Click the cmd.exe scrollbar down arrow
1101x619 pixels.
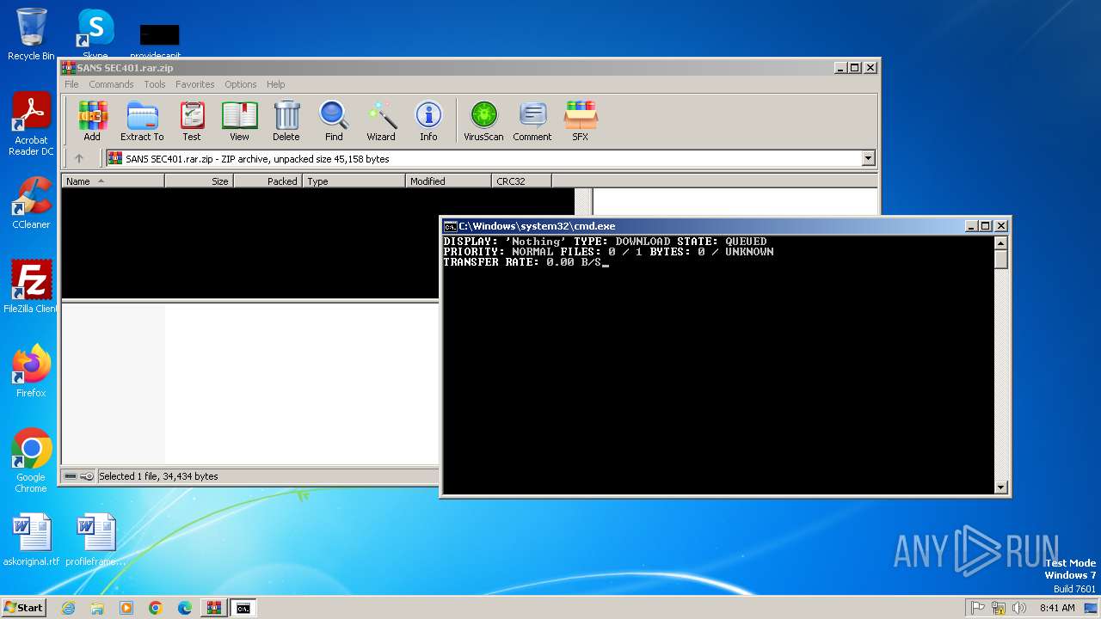1000,487
